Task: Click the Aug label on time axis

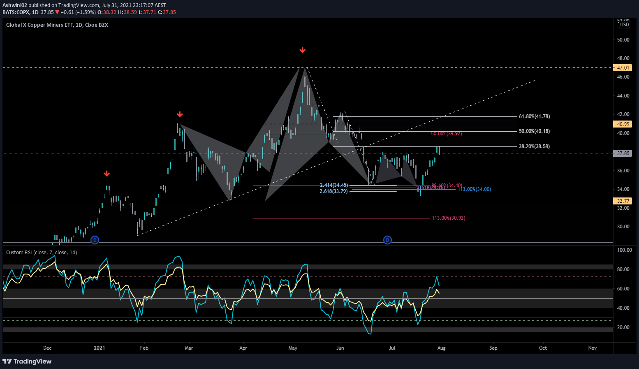Action: pos(441,348)
